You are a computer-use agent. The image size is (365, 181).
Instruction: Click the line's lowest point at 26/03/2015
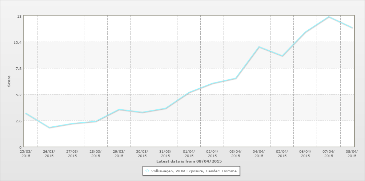tap(49, 128)
